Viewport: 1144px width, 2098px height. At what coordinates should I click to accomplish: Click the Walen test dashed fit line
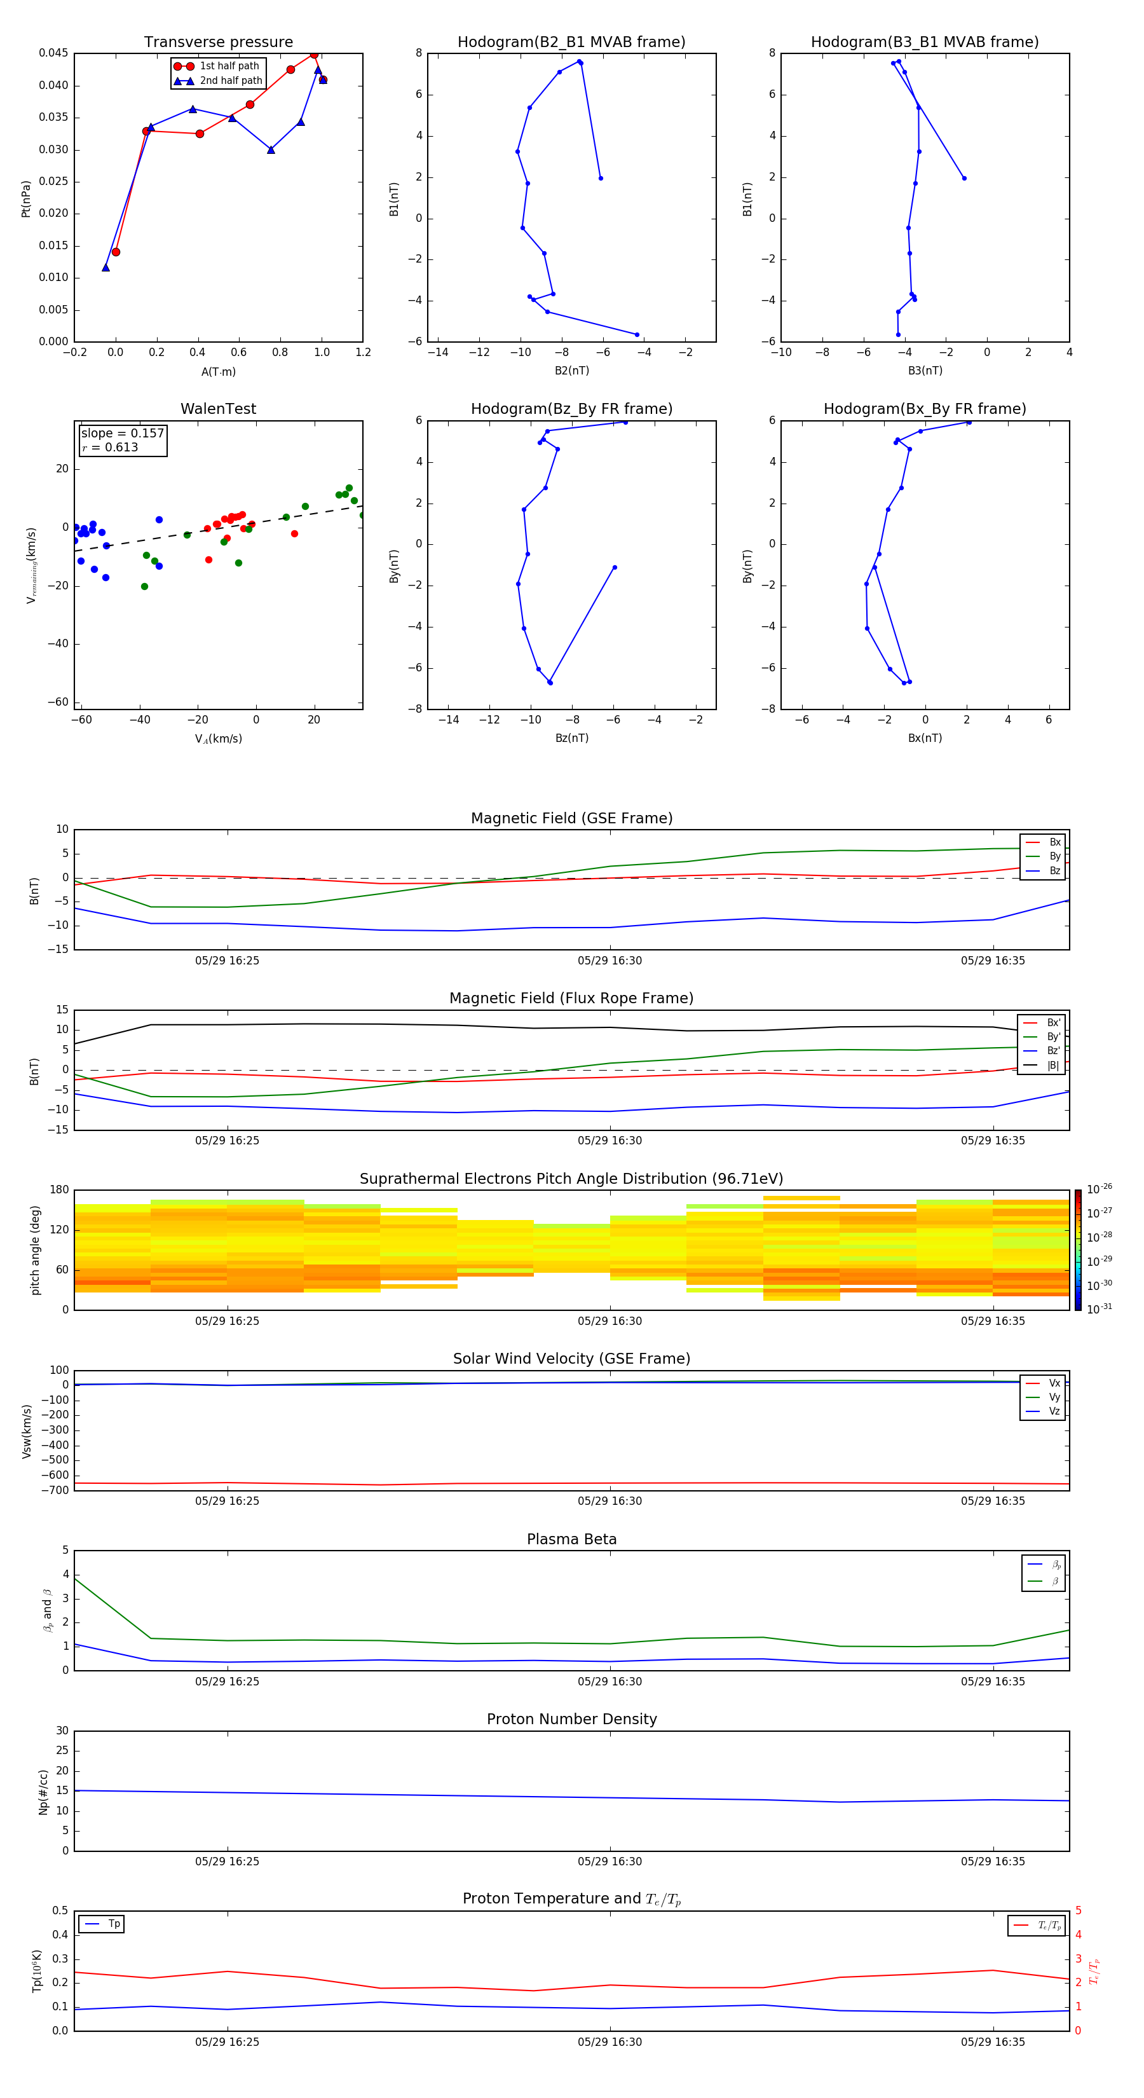tap(218, 530)
